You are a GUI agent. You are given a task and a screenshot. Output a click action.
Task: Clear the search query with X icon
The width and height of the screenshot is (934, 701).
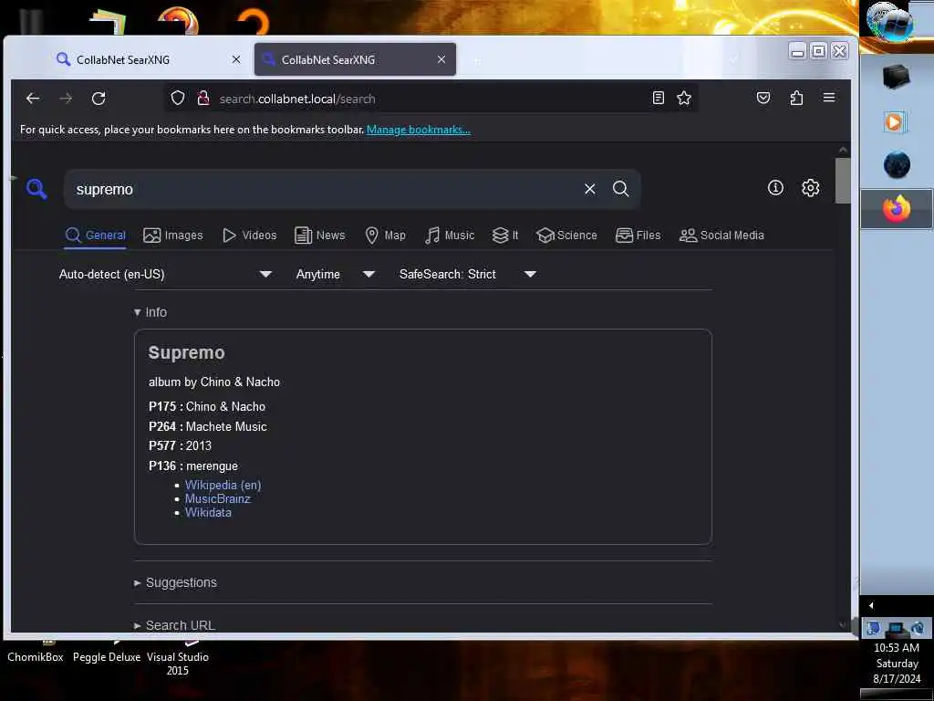(590, 189)
